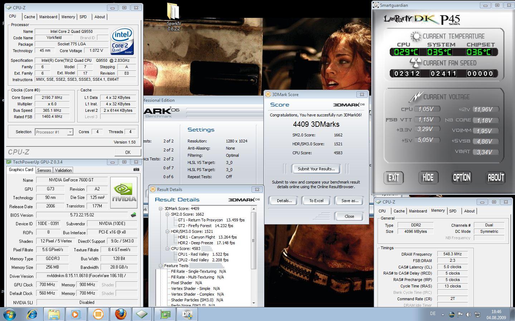Click the Smartguardian fan speed icon
The width and height of the screenshot is (515, 321).
click(415, 63)
